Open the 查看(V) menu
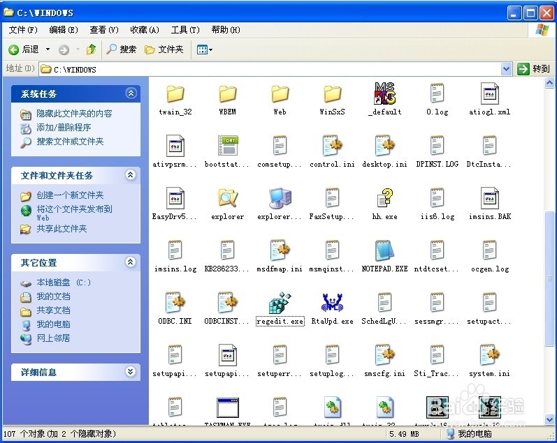This screenshot has width=557, height=443. 104,30
